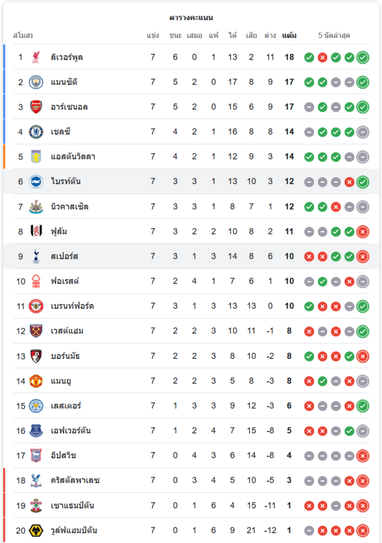The height and width of the screenshot is (543, 382).
Task: Click the Manchester United crest icon
Action: click(36, 381)
